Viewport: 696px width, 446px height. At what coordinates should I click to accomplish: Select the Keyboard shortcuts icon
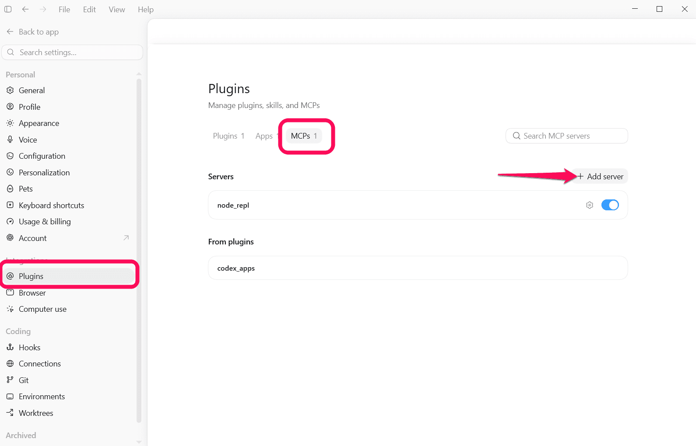coord(10,205)
